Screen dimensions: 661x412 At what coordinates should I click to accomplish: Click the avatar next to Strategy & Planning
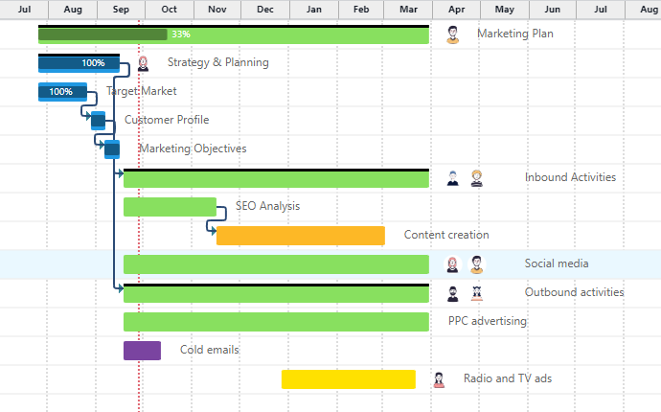pyautogui.click(x=143, y=63)
